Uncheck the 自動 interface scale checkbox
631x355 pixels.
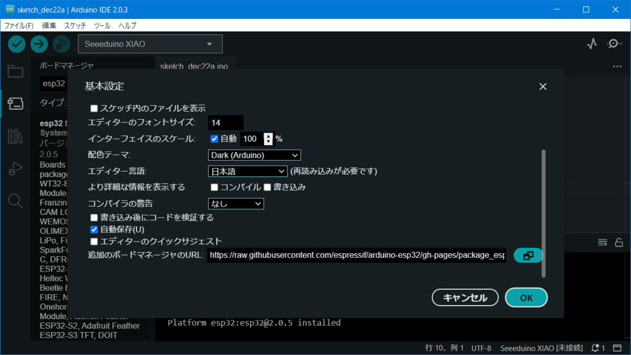(x=215, y=139)
